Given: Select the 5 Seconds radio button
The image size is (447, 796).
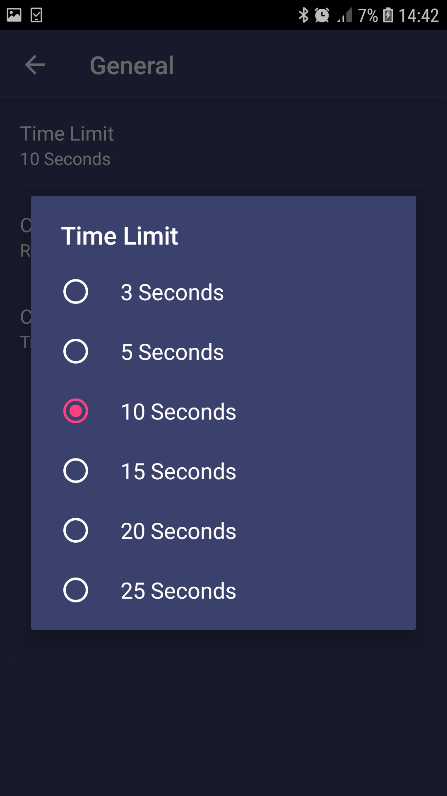Looking at the screenshot, I should pyautogui.click(x=76, y=352).
